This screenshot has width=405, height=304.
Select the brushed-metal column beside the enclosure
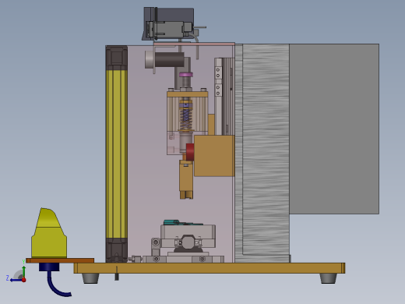262,154
